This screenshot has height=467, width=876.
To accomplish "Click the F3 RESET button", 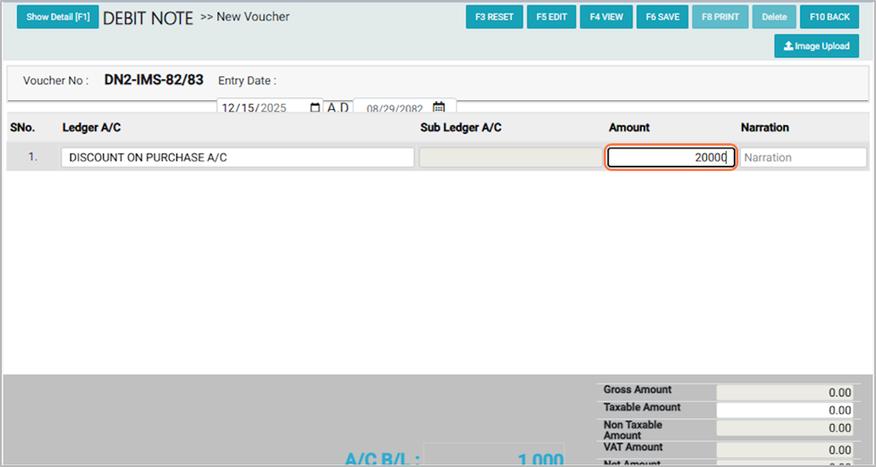I will (494, 17).
